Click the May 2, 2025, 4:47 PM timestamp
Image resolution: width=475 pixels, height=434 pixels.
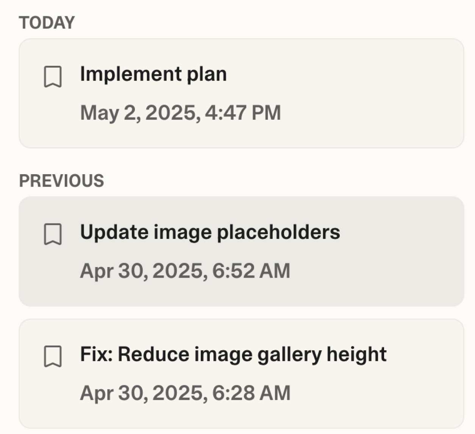point(180,113)
